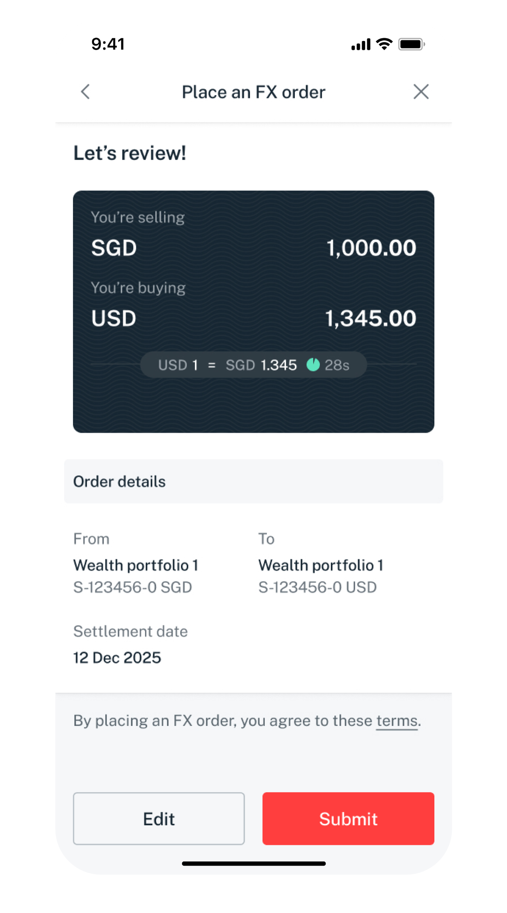Tap the 9:41 clock in status bar
Viewport: 507px width, 913px height.
click(108, 44)
